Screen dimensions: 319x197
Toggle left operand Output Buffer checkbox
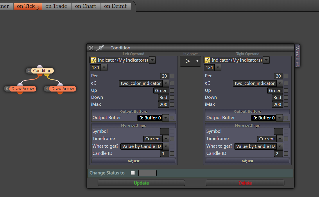tap(172, 118)
